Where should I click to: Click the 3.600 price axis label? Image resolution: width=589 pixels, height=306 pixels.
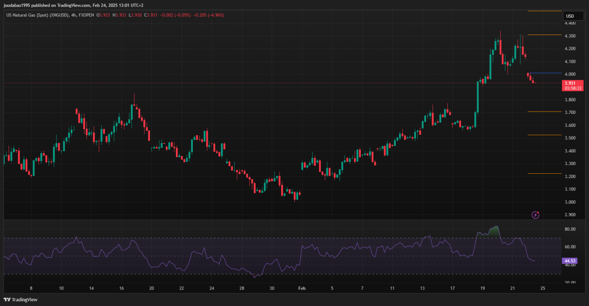(570, 125)
